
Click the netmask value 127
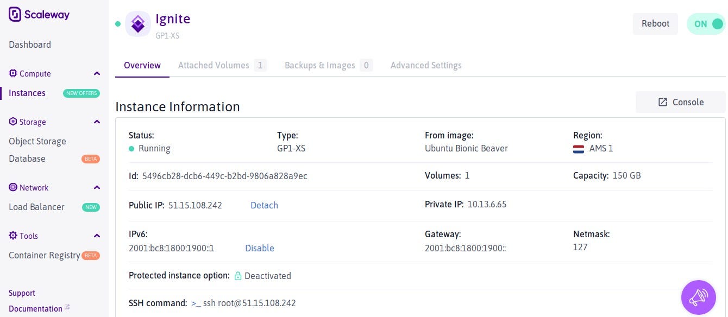coord(580,247)
